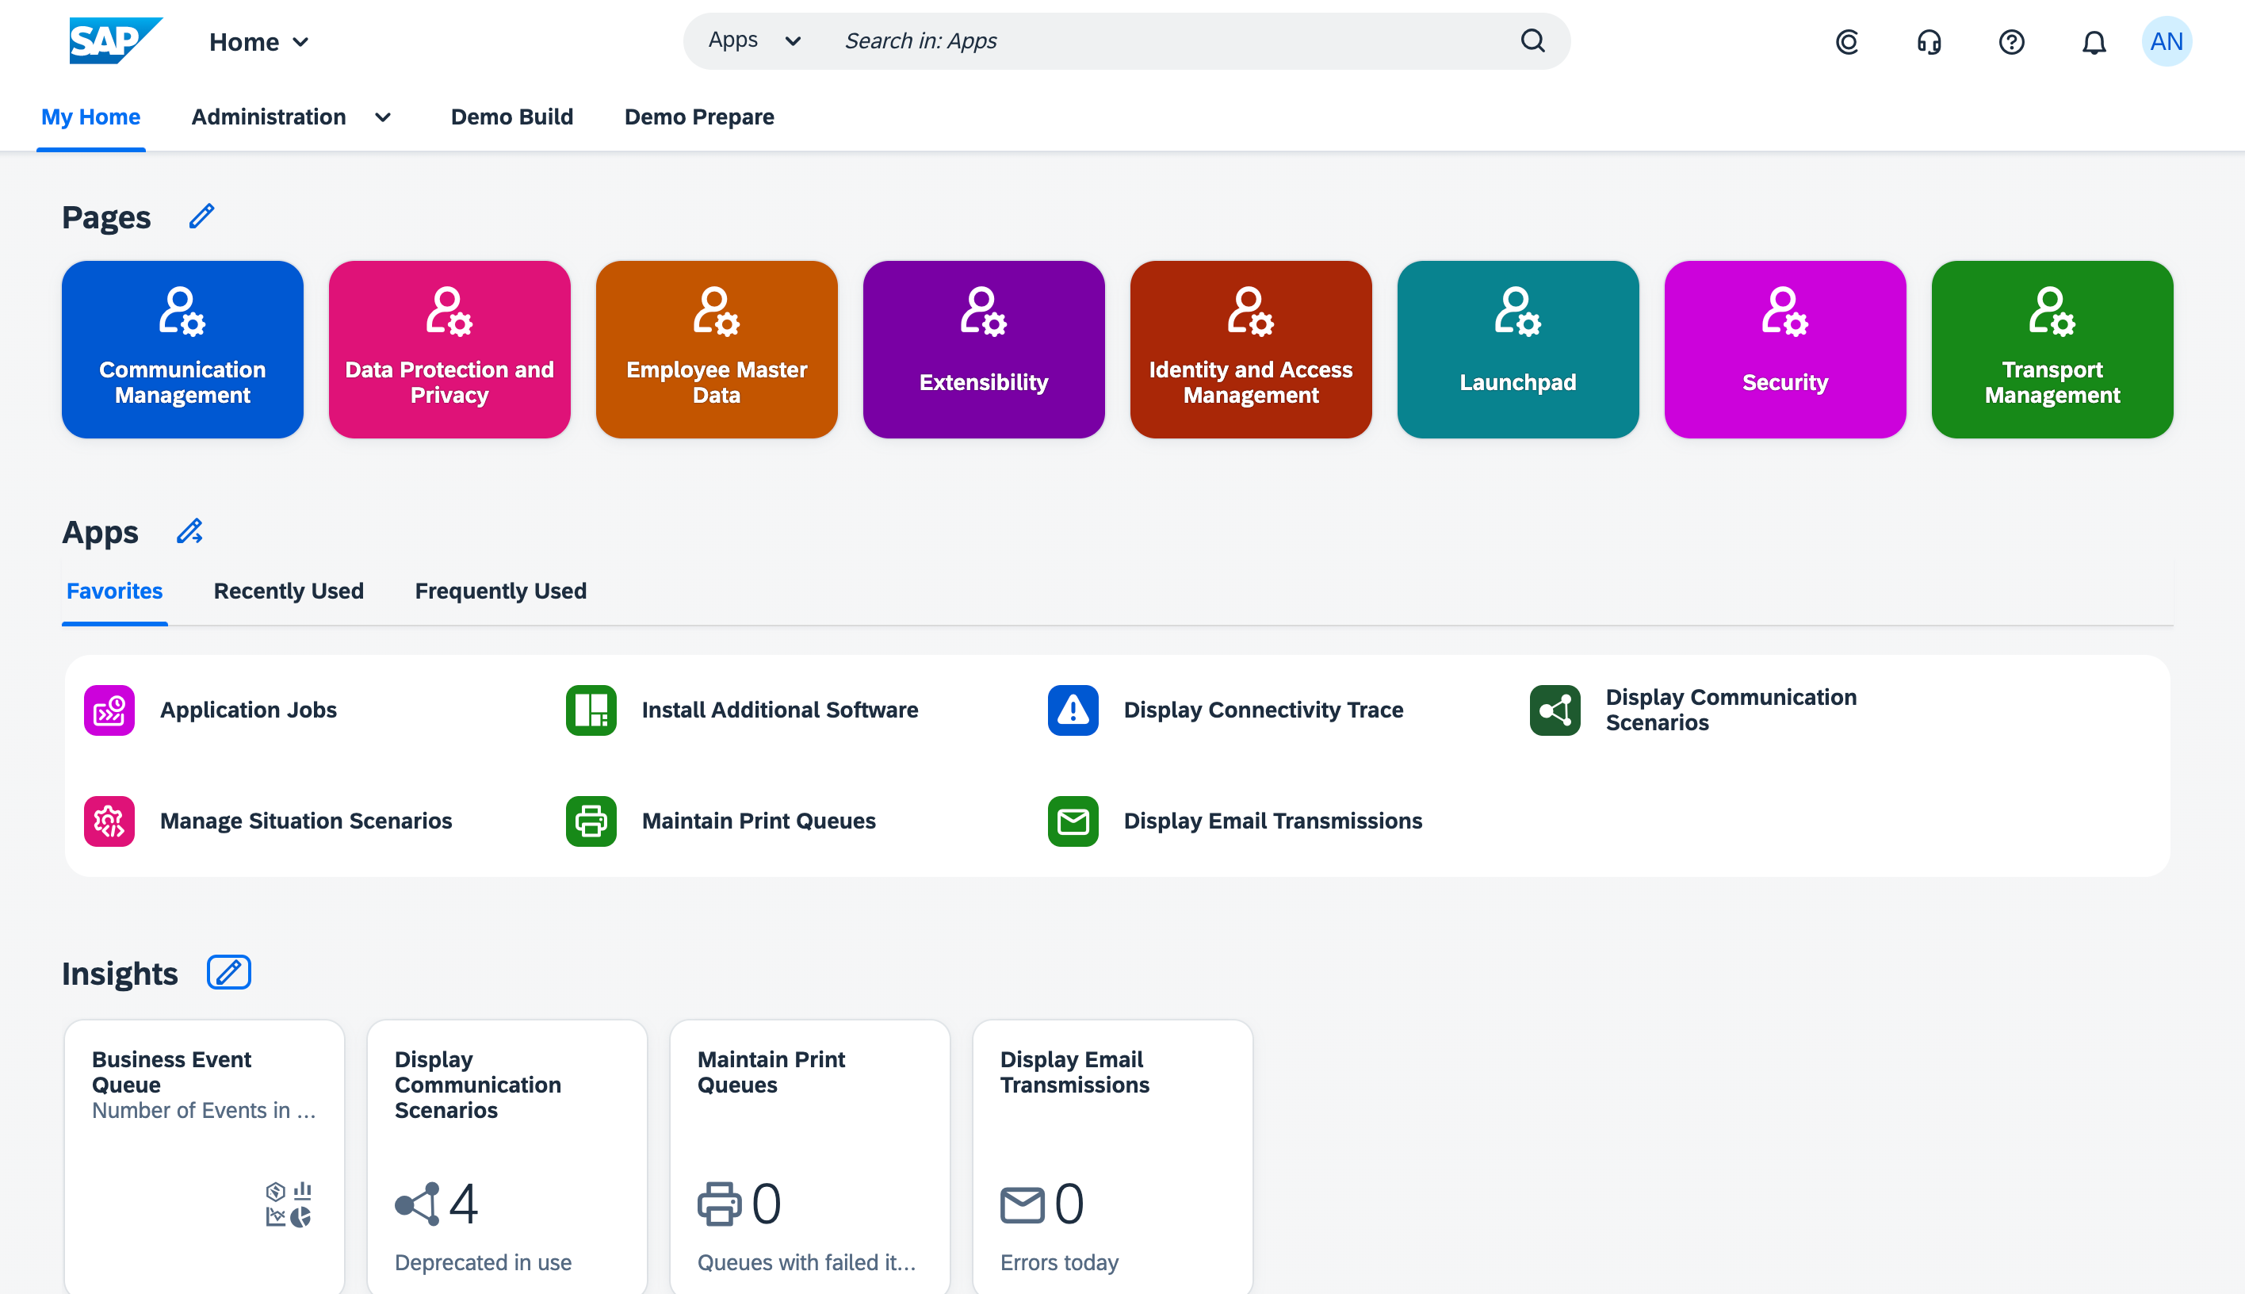Switch to the Recently Used tab
This screenshot has width=2245, height=1294.
click(x=289, y=591)
